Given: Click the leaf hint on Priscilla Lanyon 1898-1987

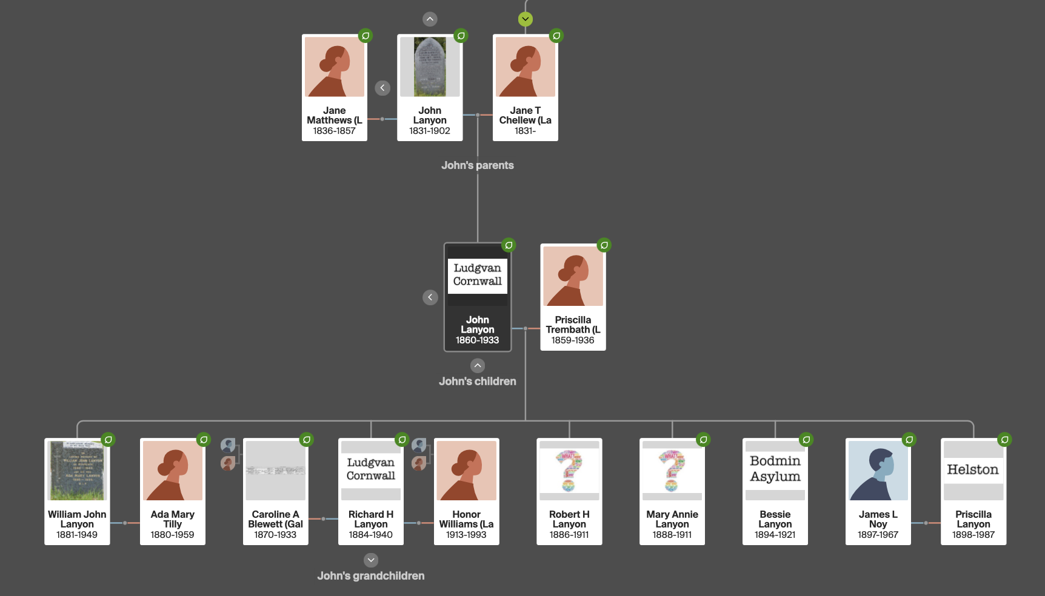Looking at the screenshot, I should point(1005,440).
